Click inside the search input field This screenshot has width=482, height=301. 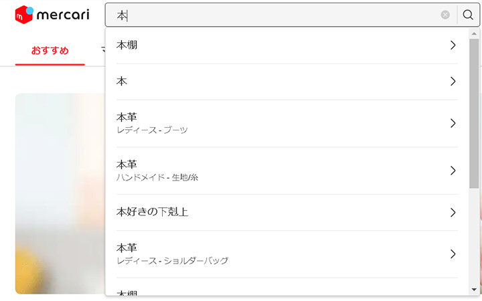coord(268,15)
